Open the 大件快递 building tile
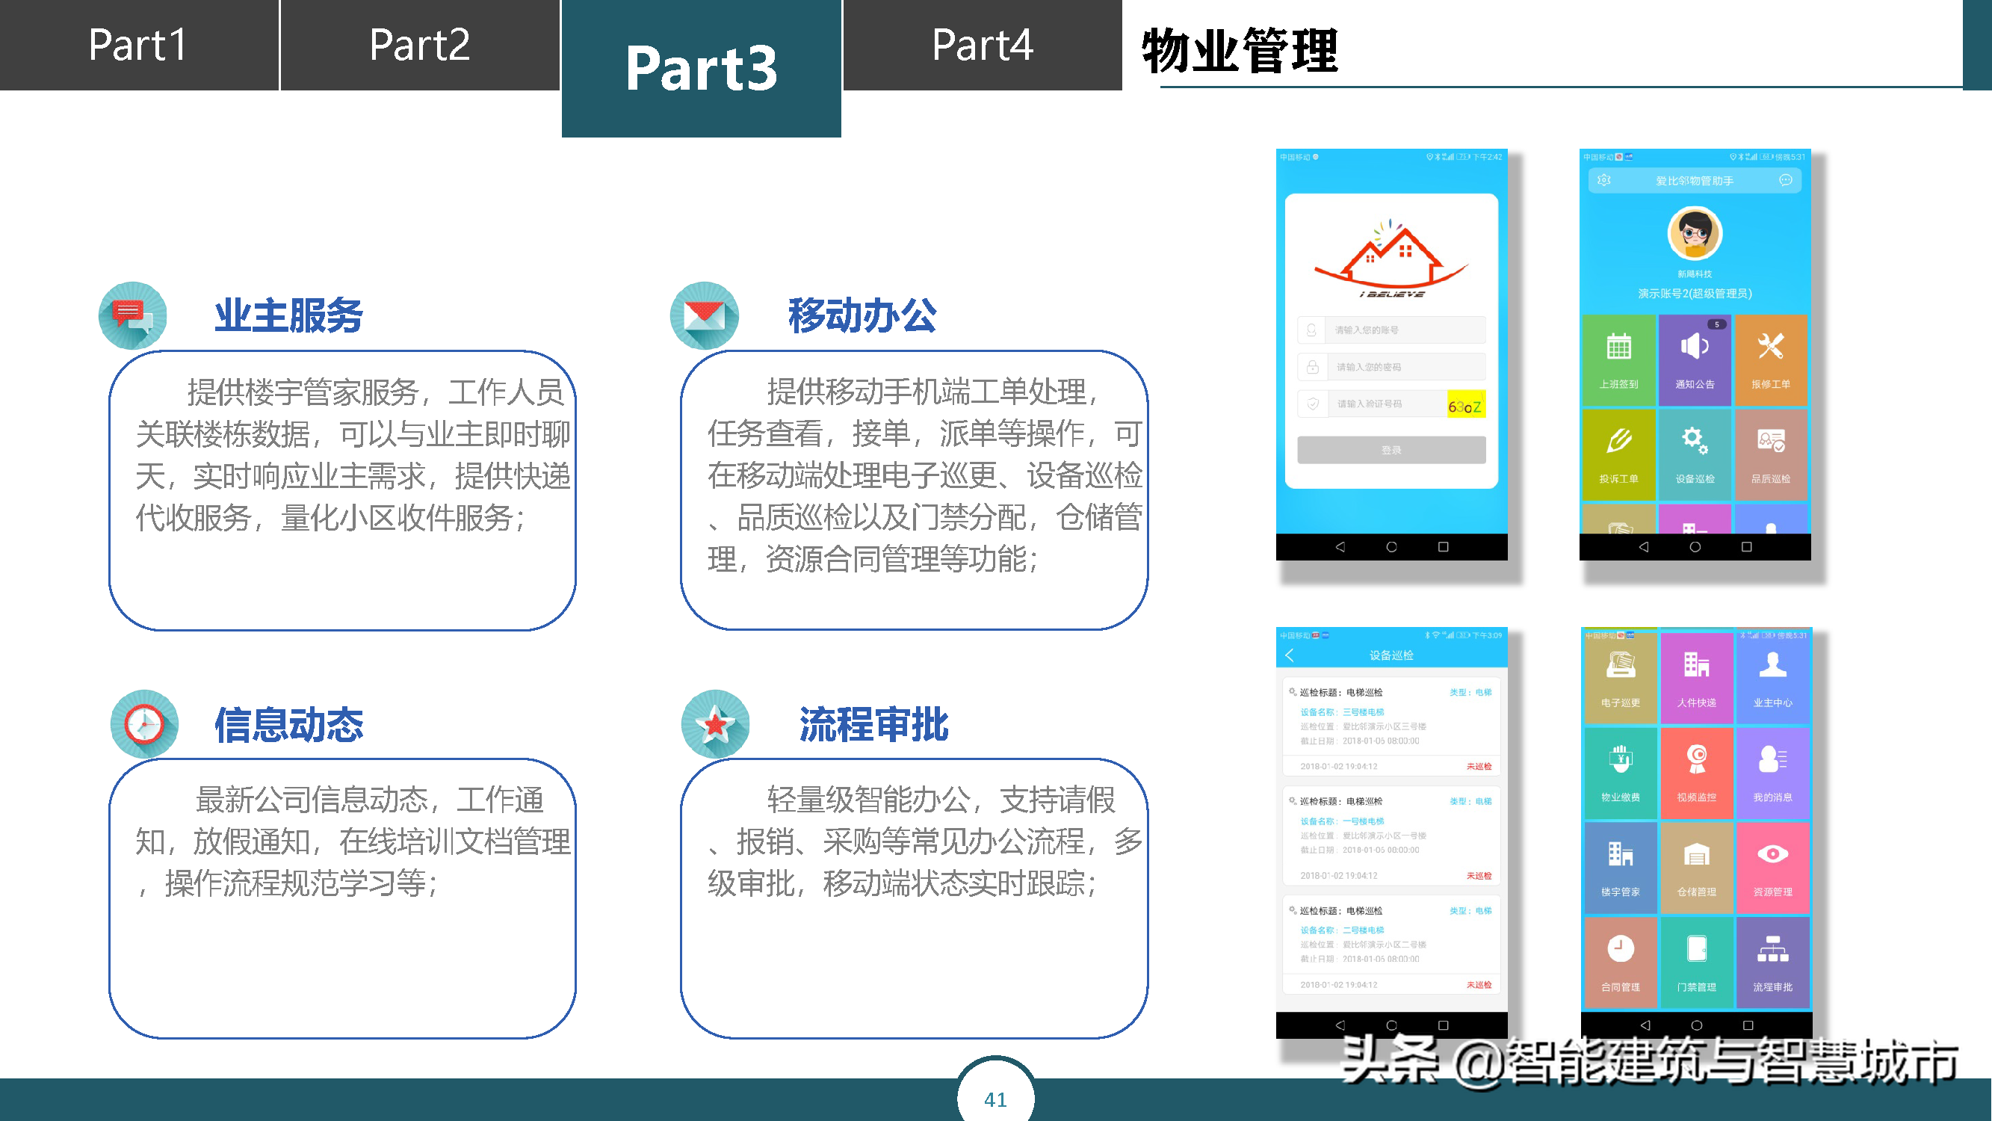The image size is (1992, 1121). click(x=1697, y=679)
